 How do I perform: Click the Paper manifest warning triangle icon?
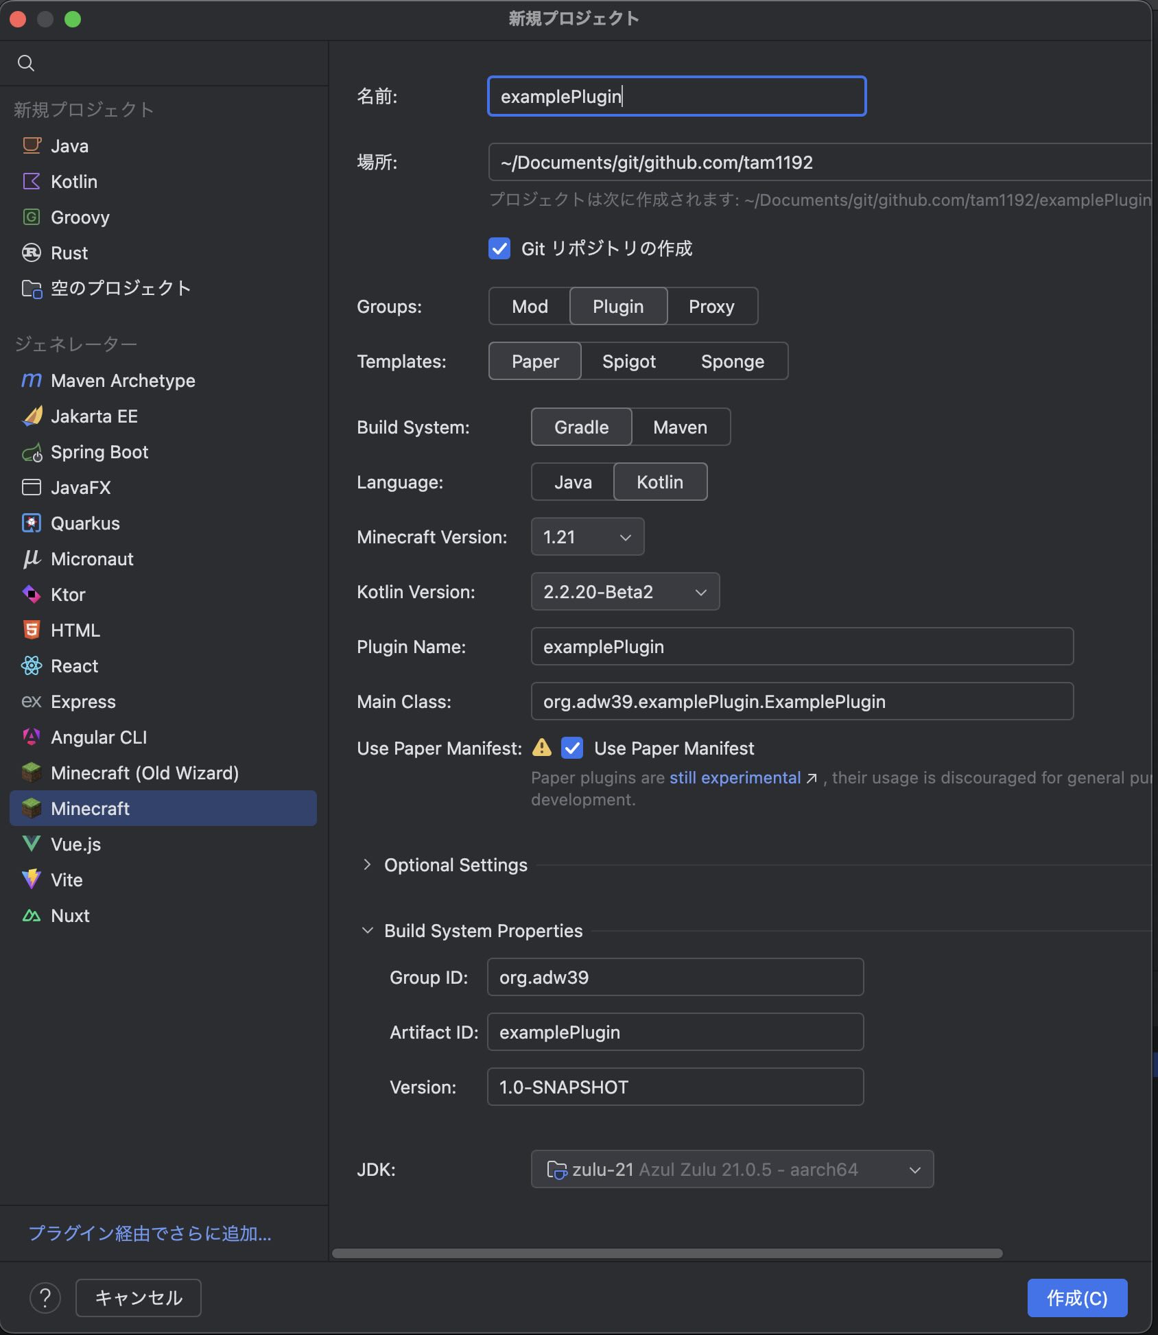(x=542, y=747)
